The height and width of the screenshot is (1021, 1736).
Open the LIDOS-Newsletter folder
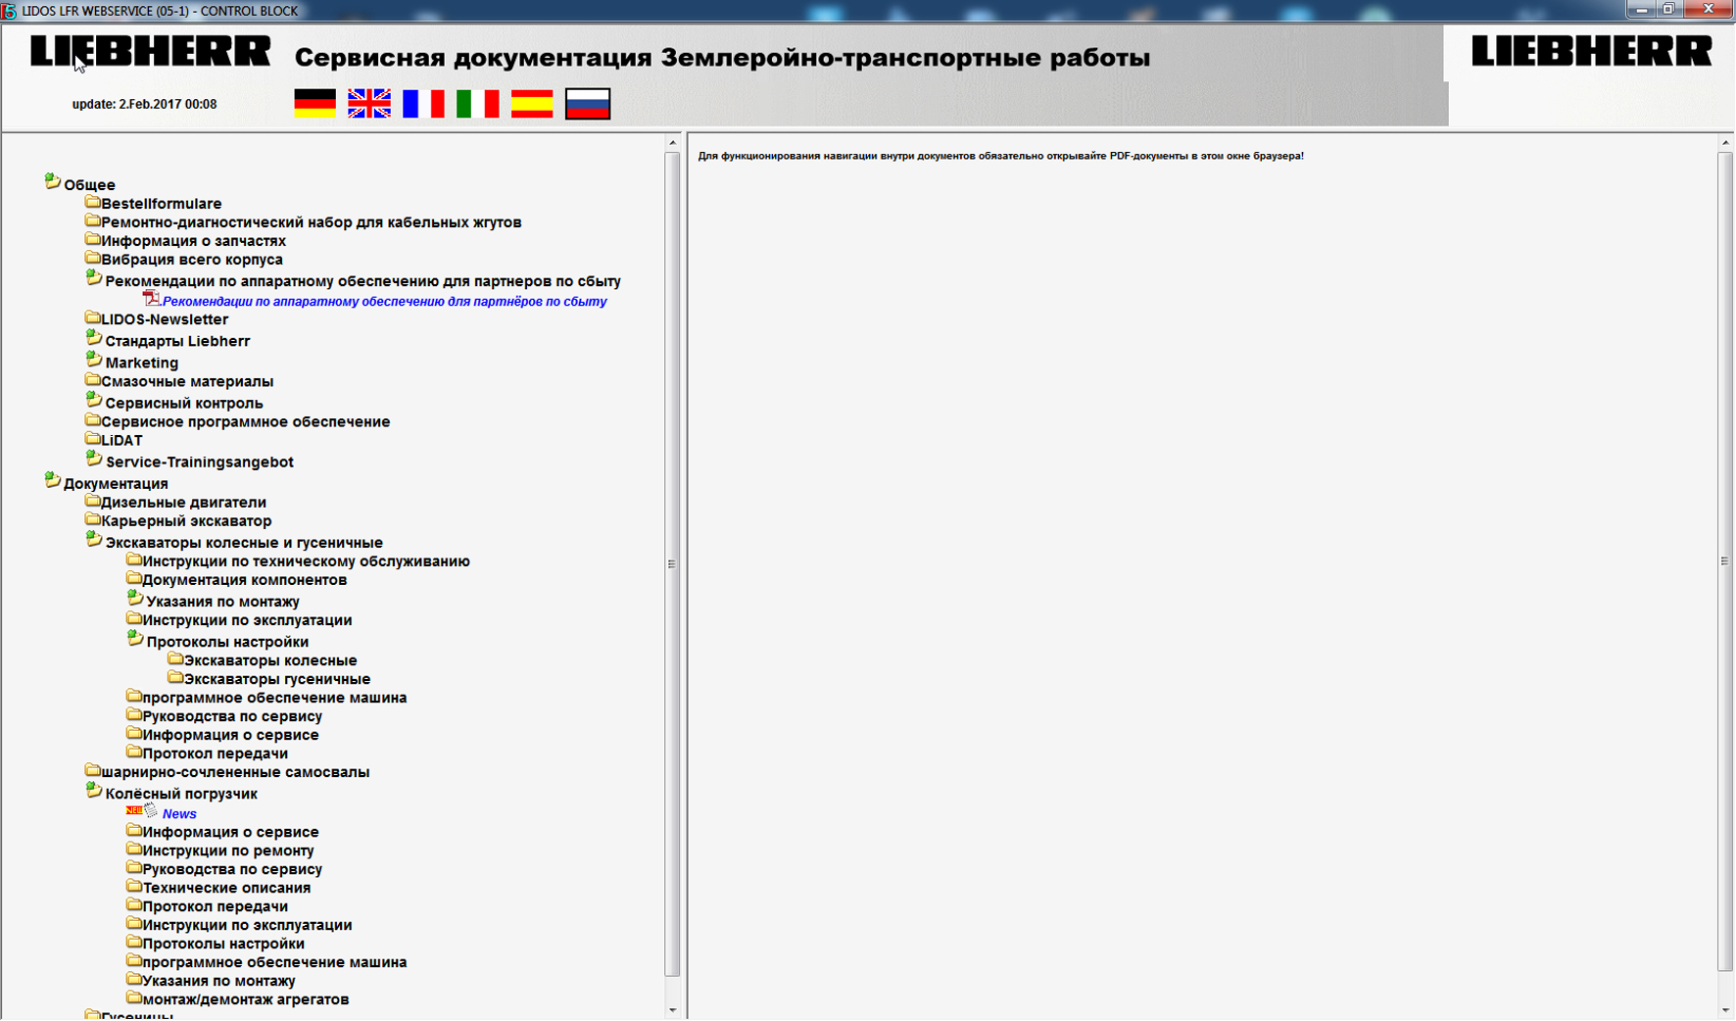click(164, 319)
